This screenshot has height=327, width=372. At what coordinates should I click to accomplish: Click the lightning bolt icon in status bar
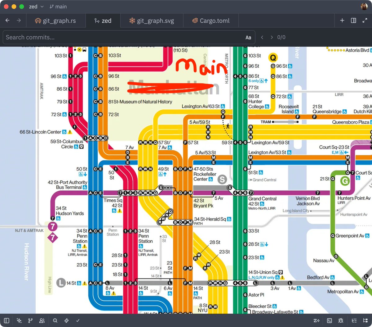(x=66, y=320)
